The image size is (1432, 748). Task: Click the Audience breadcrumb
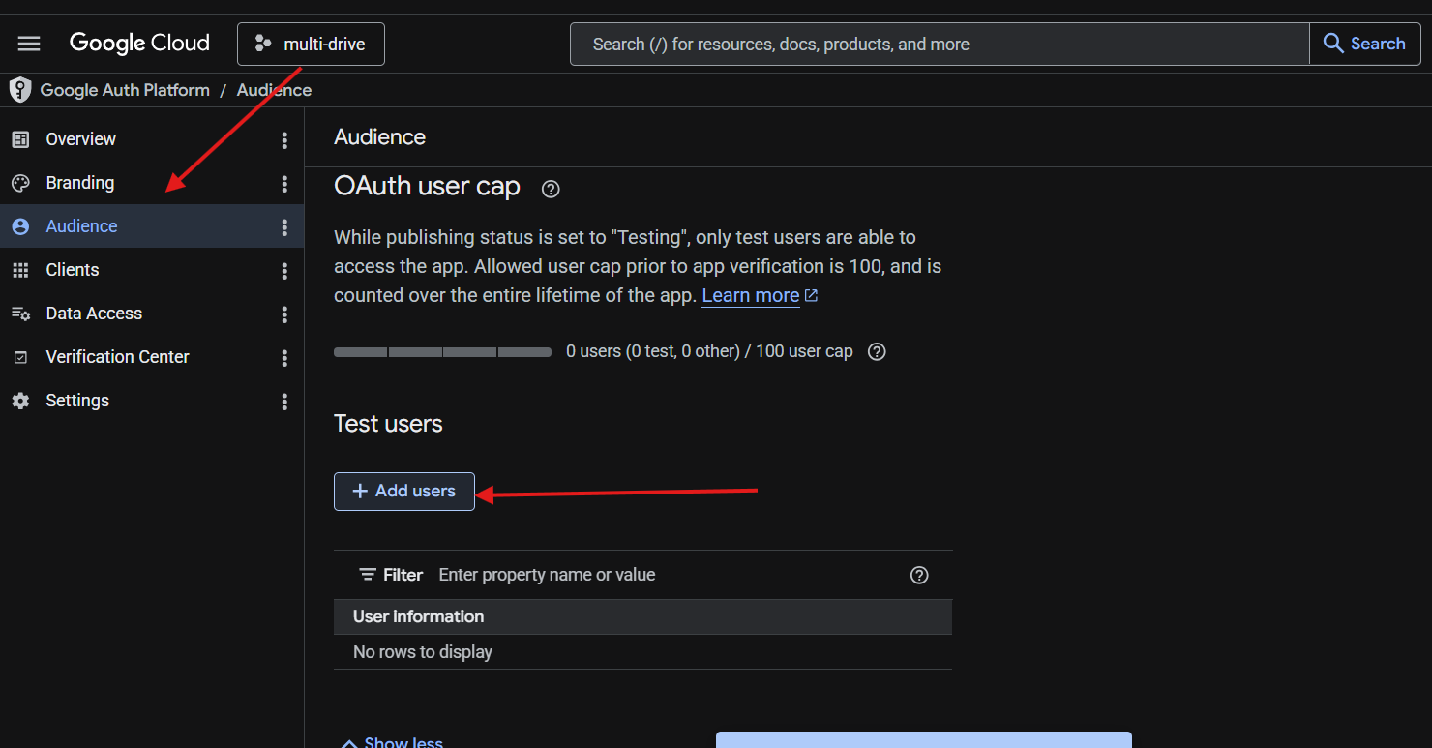click(x=274, y=90)
